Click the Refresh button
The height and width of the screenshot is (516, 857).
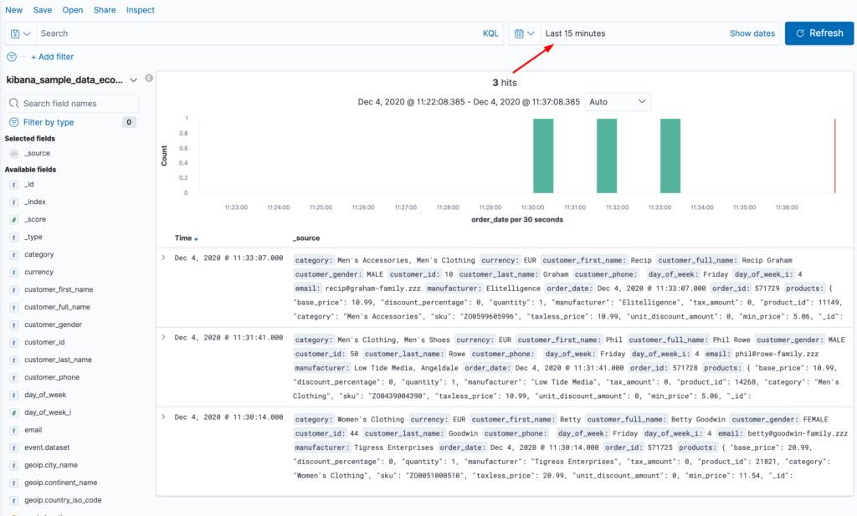(819, 33)
